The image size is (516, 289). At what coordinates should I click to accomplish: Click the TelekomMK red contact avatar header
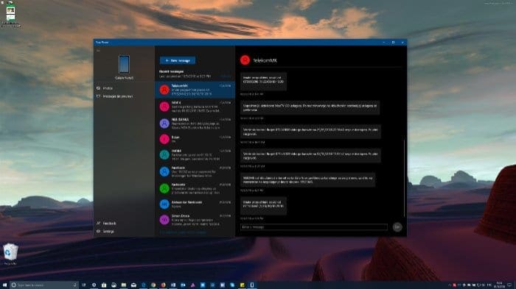click(x=245, y=60)
